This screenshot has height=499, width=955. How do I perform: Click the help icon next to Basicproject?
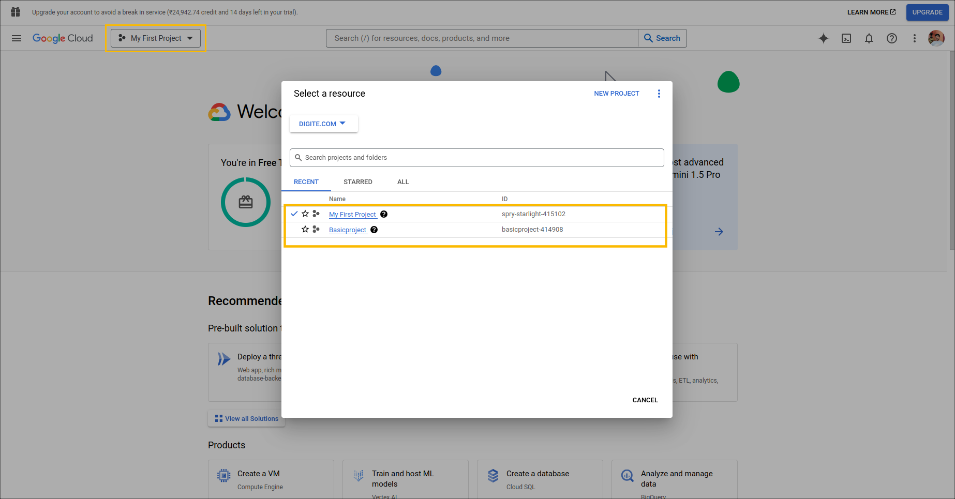pyautogui.click(x=374, y=230)
